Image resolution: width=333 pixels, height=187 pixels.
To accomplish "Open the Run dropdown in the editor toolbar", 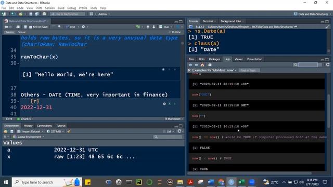I will click(171, 27).
